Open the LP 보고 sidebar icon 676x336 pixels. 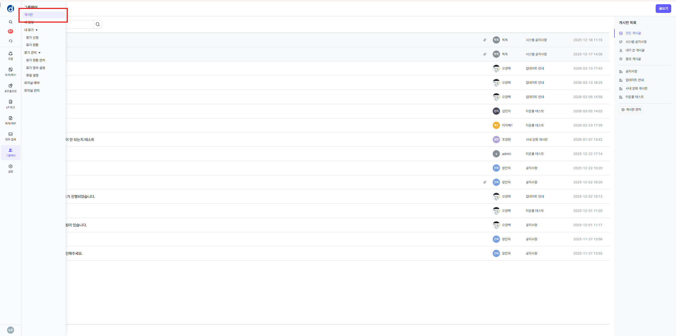tap(11, 104)
